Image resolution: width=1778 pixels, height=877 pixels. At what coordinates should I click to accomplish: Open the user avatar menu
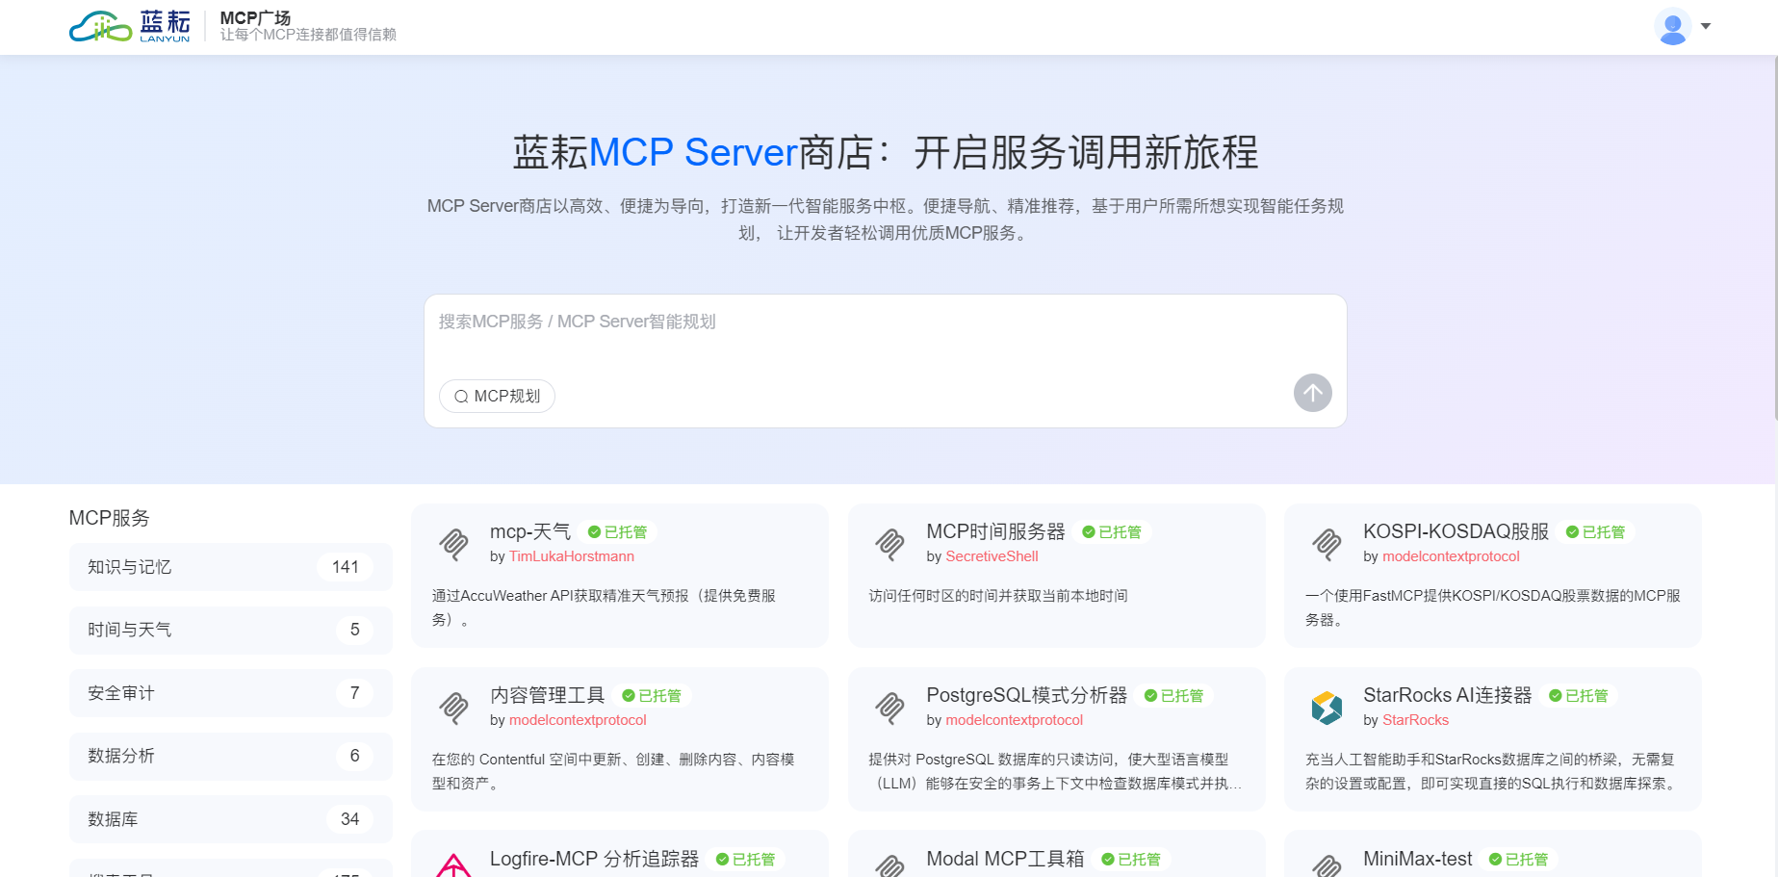[x=1672, y=26]
